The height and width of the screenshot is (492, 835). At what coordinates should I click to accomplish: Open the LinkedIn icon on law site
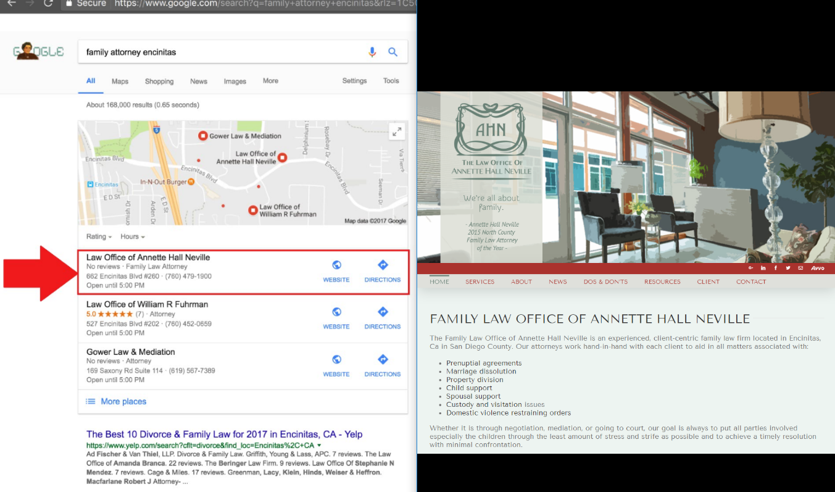763,268
